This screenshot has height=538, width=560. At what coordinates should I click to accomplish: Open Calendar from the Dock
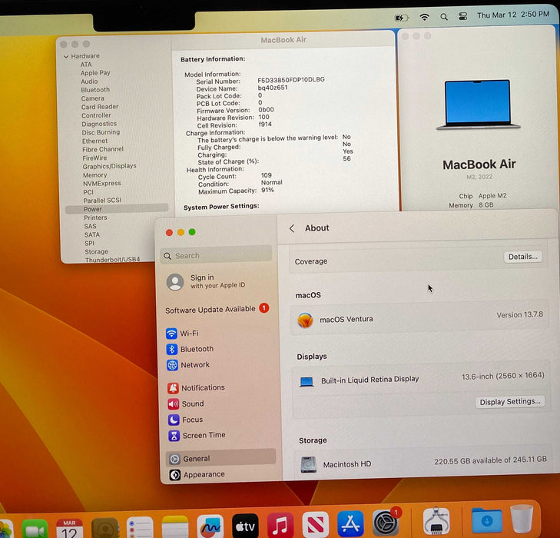70,529
